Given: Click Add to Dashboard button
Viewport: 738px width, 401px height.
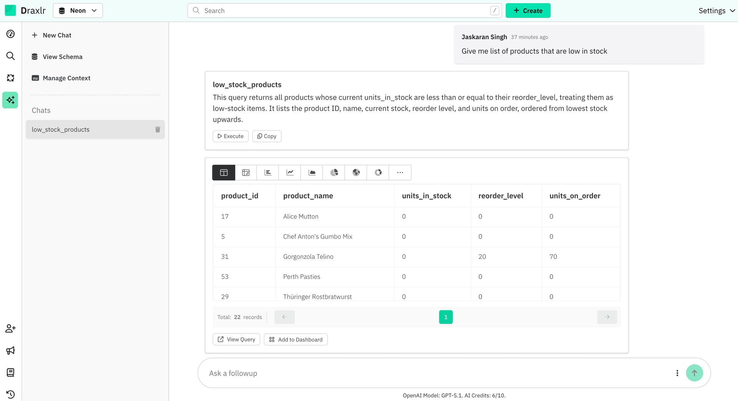Looking at the screenshot, I should pos(296,340).
